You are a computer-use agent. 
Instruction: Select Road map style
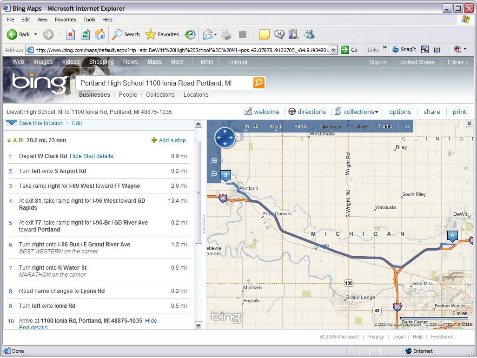coord(275,126)
